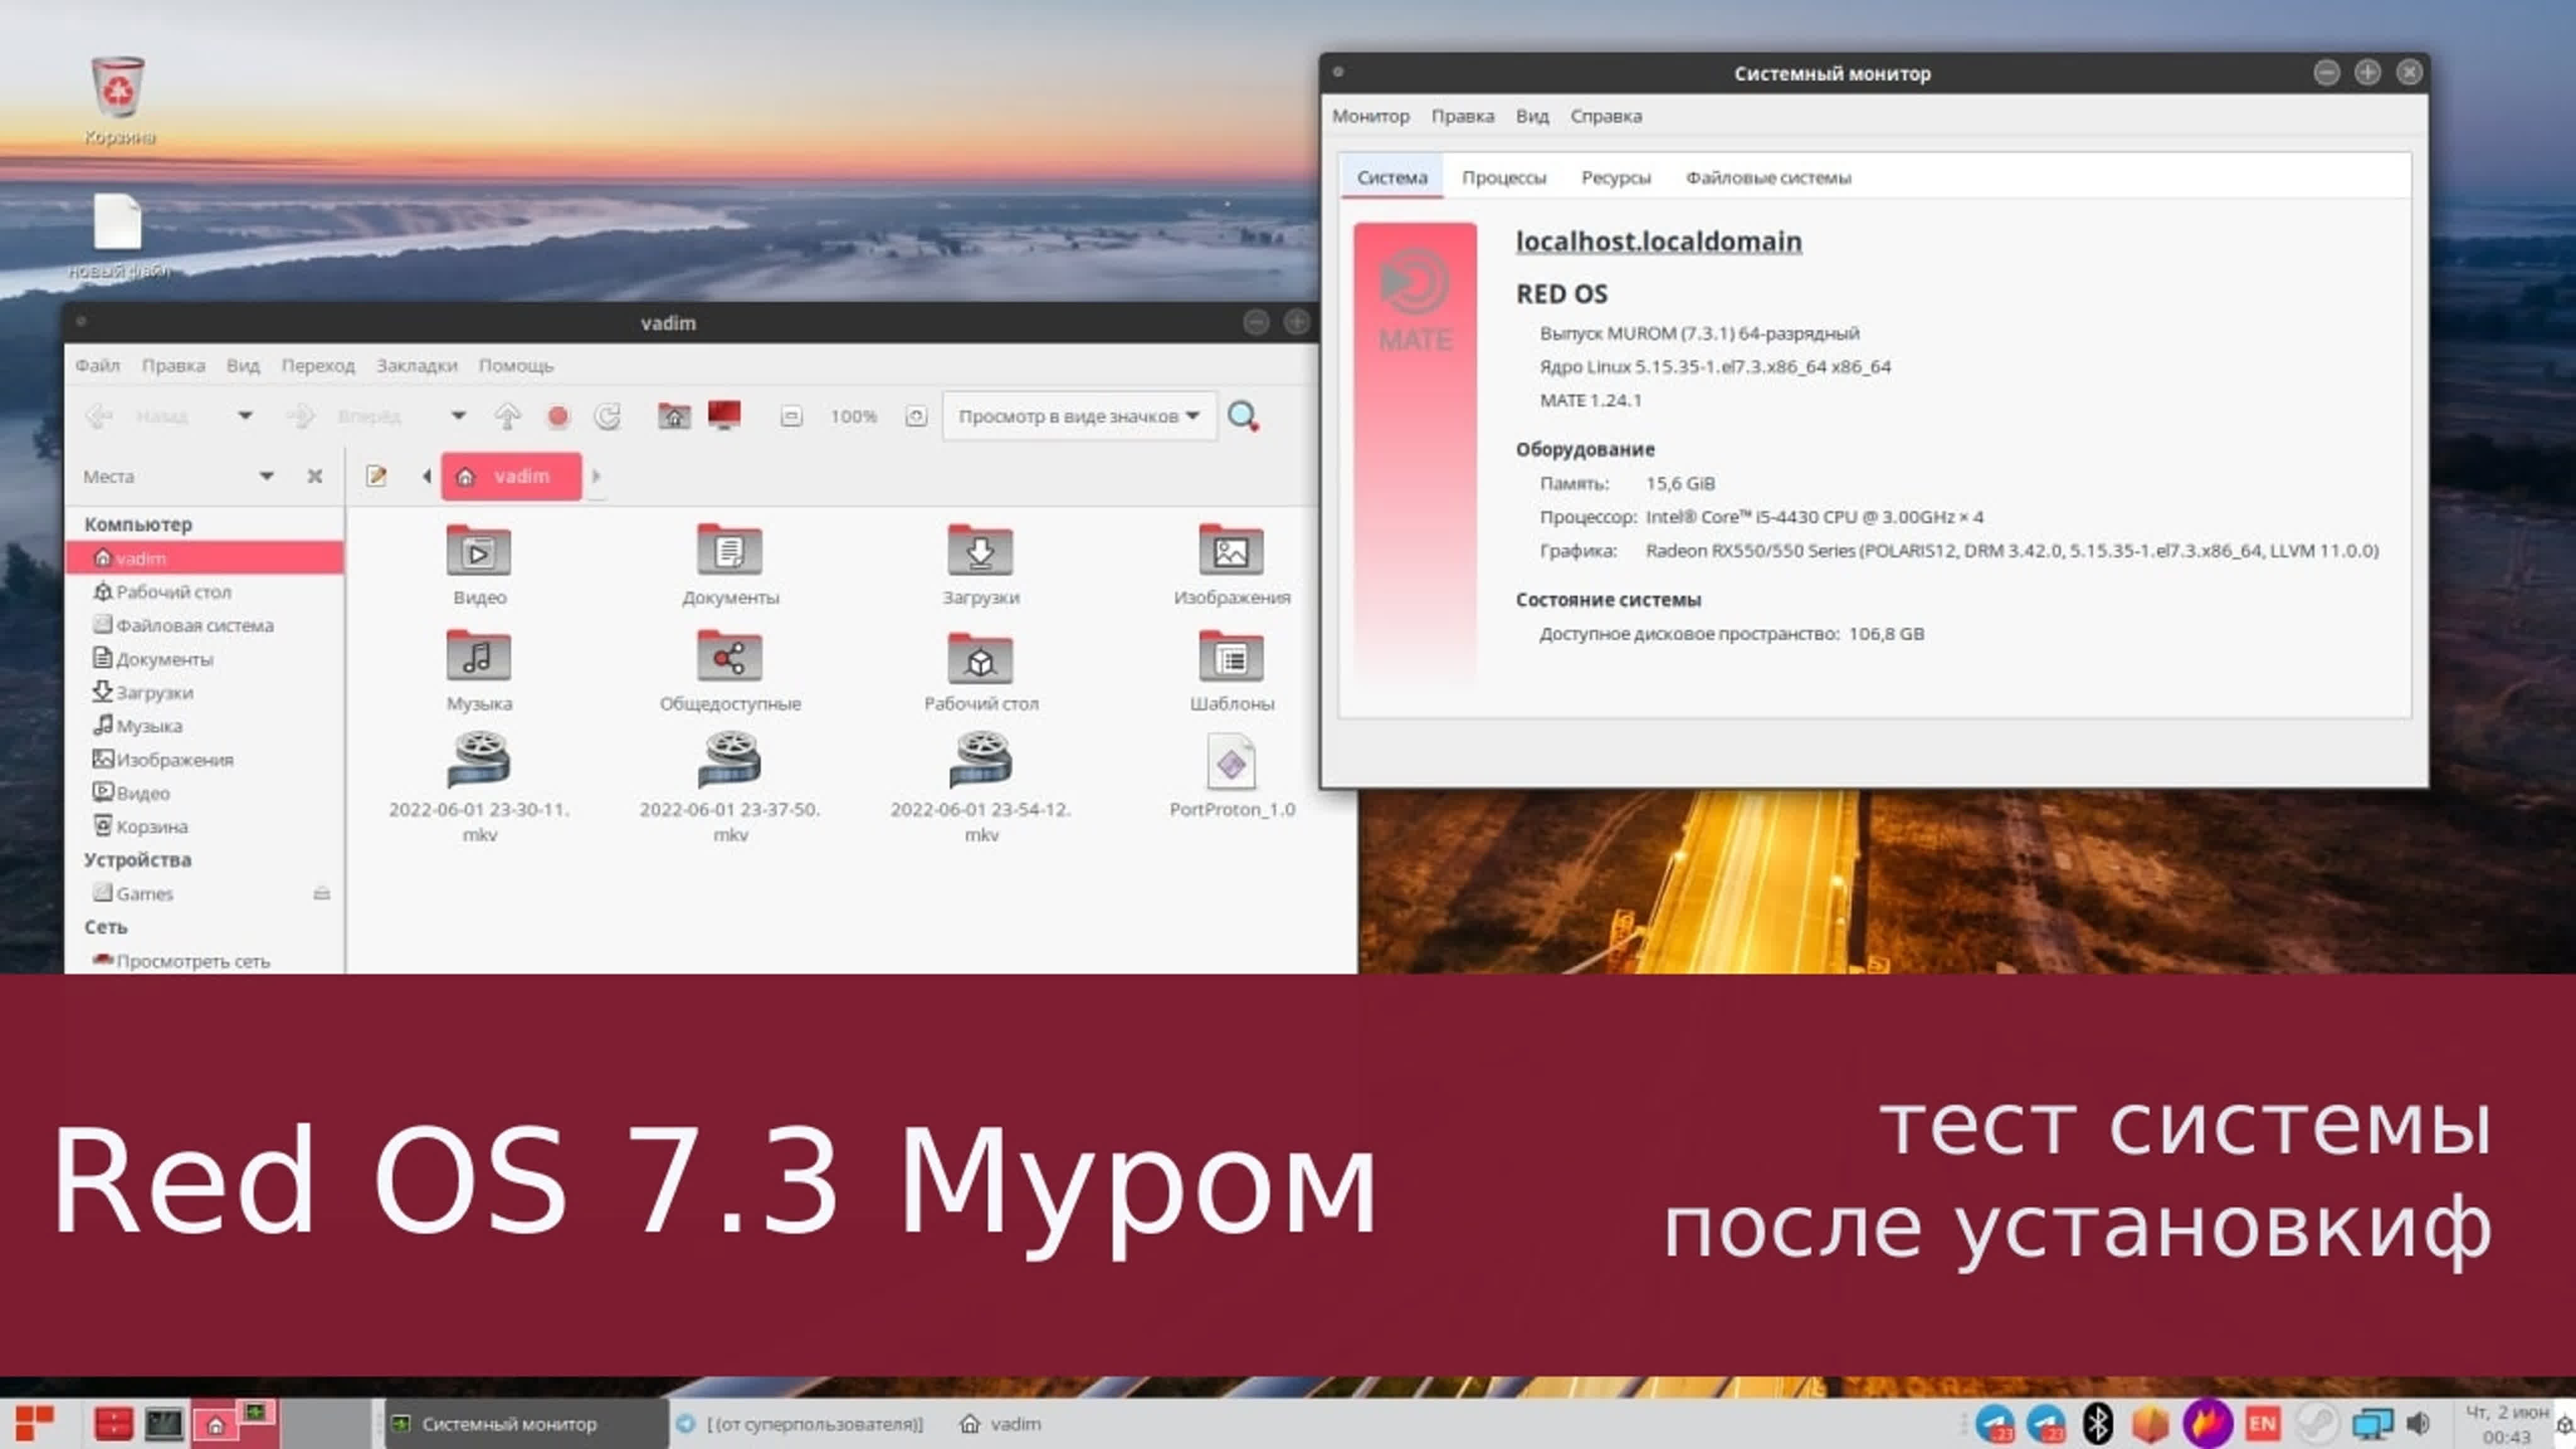The image size is (2576, 1449).
Task: Click the Reload toolbar icon
Action: [608, 416]
